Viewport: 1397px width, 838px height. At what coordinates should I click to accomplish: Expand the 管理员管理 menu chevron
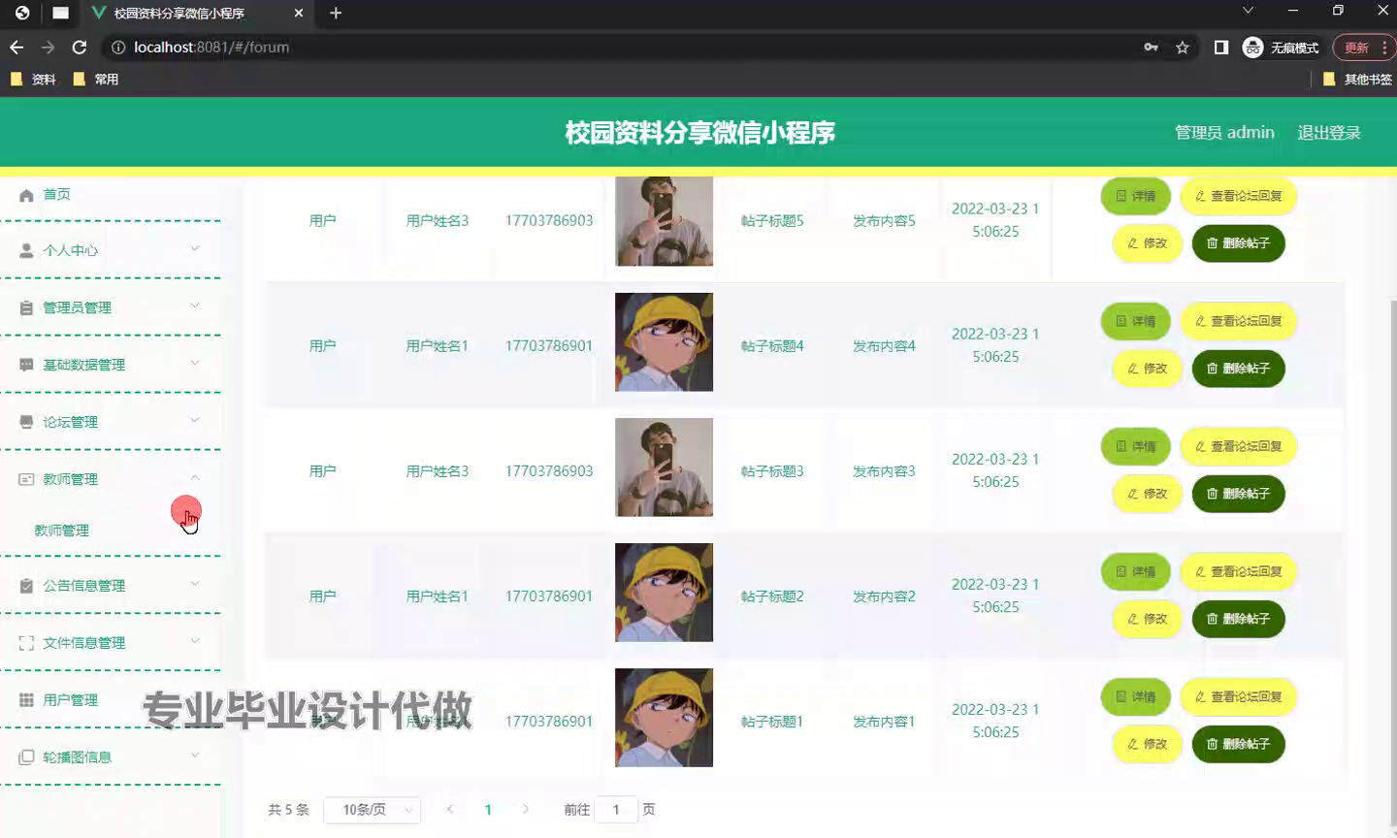pyautogui.click(x=195, y=306)
